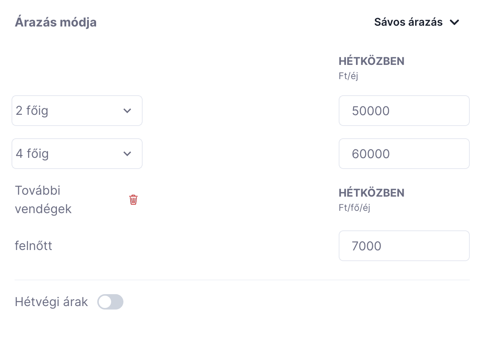Select the 7000 felnőtt price field
489x341 pixels.
click(404, 246)
